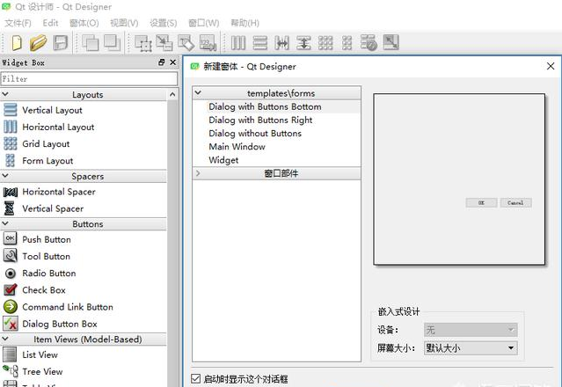
Task: Click the Widget Box scroll up arrow
Action: [x=172, y=95]
